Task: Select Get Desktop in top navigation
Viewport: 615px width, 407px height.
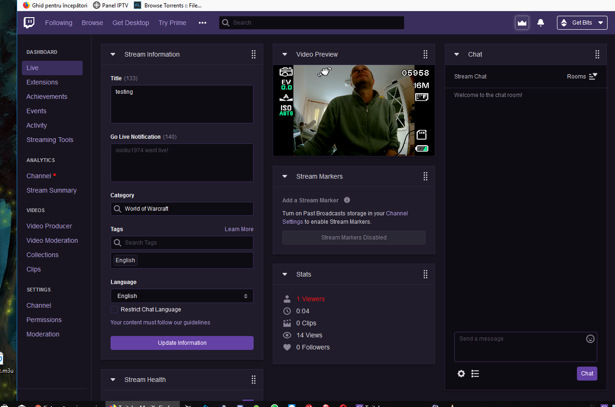Action: [131, 23]
